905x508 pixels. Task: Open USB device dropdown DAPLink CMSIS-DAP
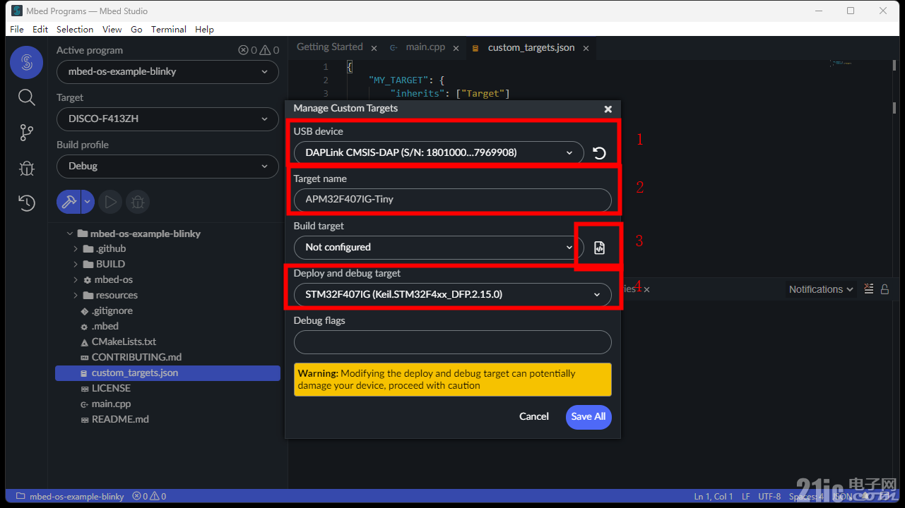(x=439, y=152)
